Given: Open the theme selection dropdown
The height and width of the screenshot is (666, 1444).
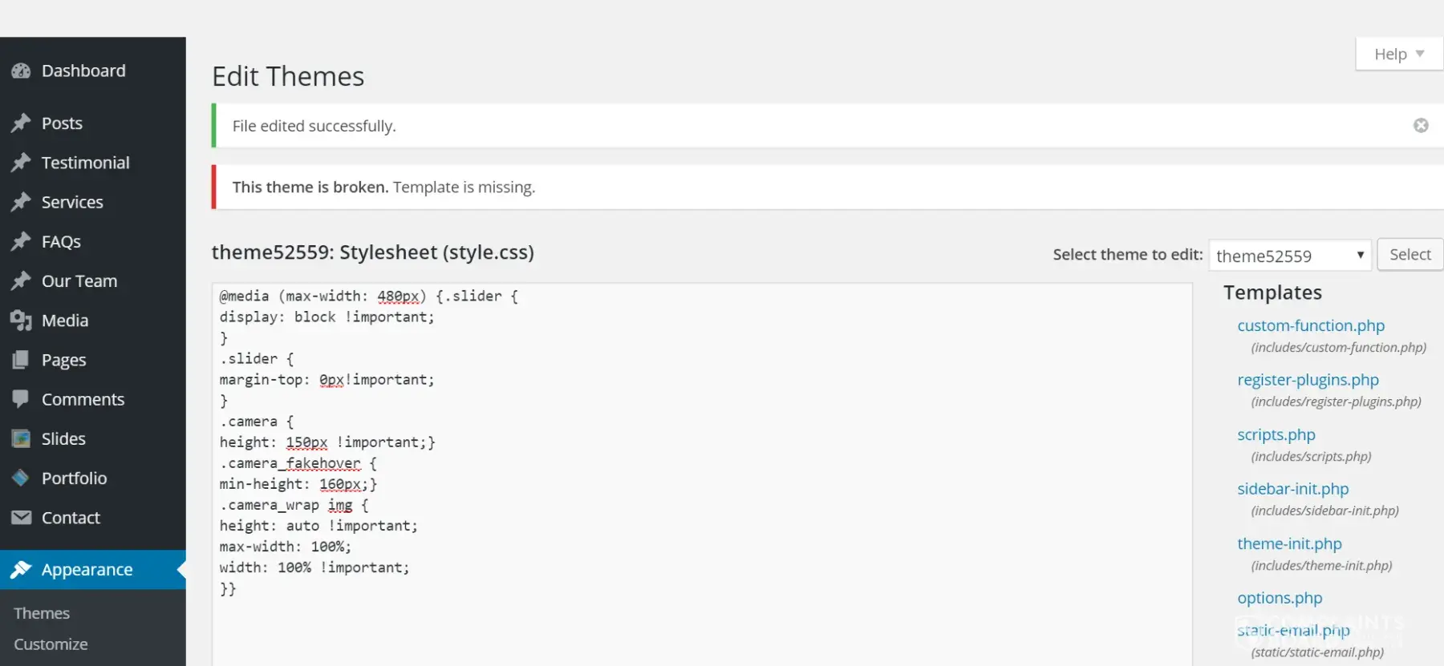Looking at the screenshot, I should (1290, 256).
